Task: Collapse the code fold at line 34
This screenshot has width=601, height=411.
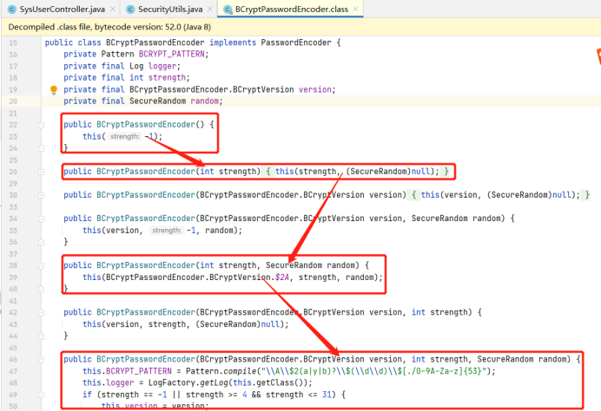Action: [x=41, y=219]
